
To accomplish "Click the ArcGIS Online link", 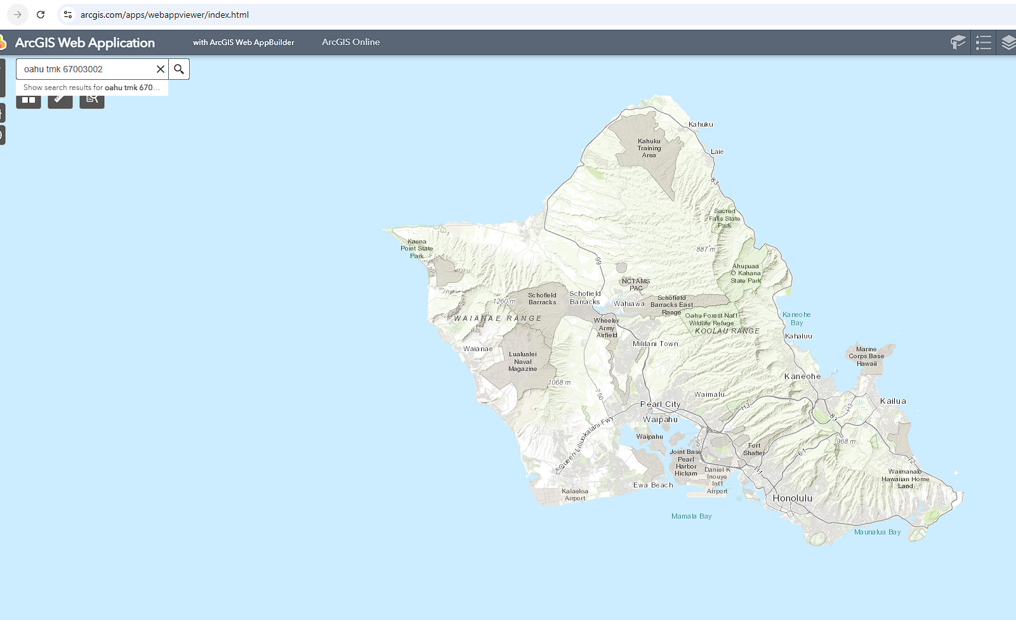I will point(350,42).
